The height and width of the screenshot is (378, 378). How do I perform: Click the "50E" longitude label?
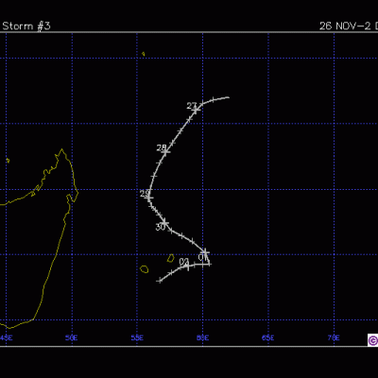72,338
